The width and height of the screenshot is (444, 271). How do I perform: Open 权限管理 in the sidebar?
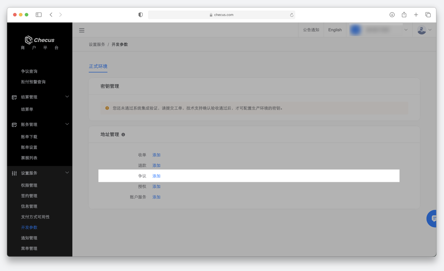pyautogui.click(x=29, y=185)
